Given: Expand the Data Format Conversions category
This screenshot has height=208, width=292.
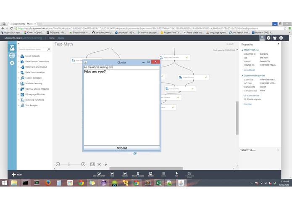Looking at the screenshot, I should coord(19,61).
